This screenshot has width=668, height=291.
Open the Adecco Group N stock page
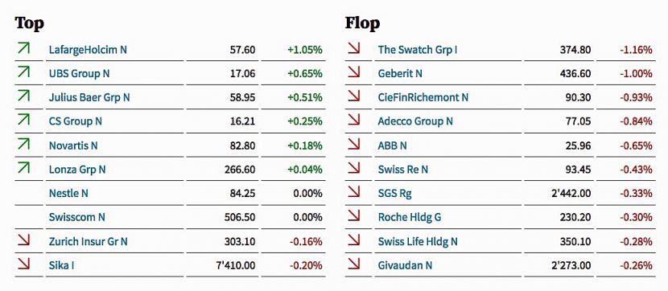point(415,121)
